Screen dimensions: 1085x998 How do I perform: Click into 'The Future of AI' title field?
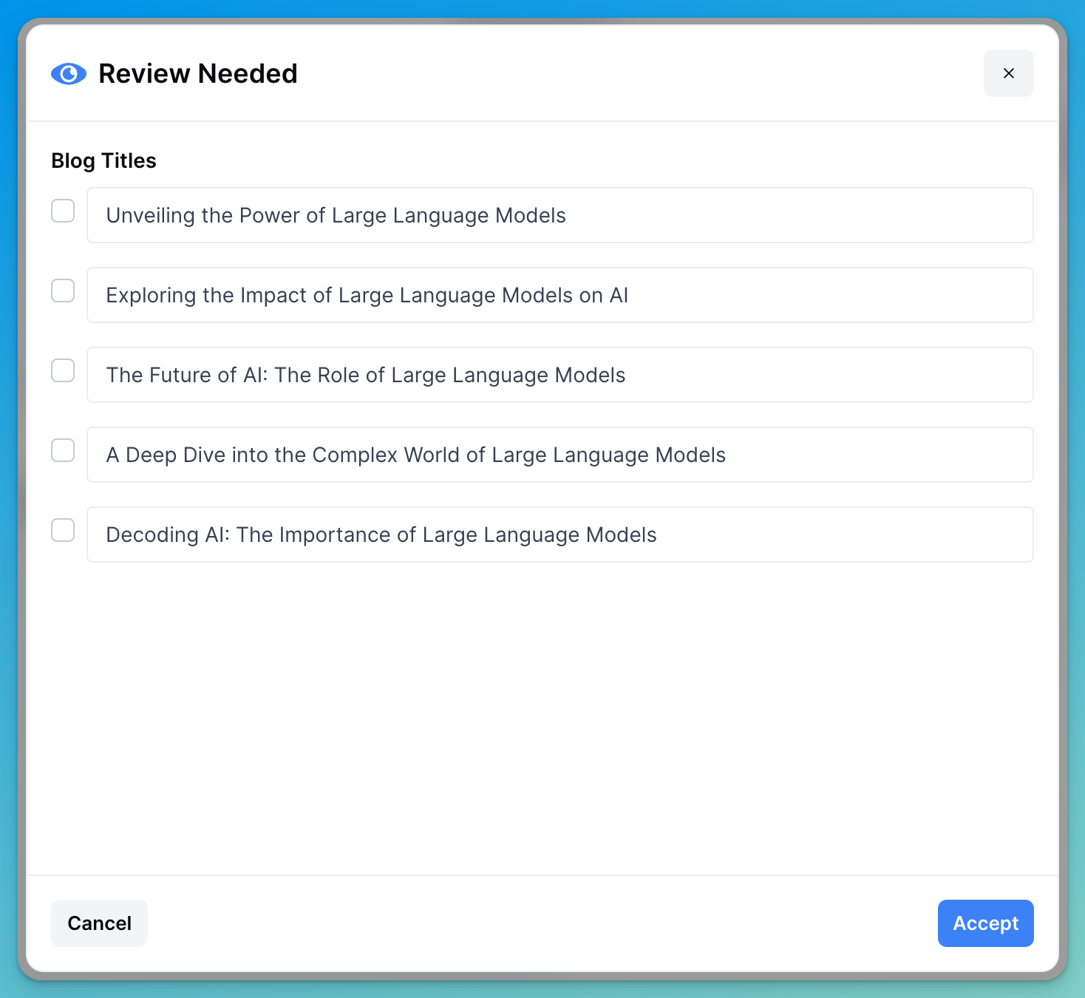[559, 375]
